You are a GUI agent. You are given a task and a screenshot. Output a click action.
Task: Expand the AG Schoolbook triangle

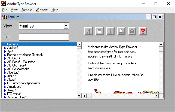coord(5,69)
